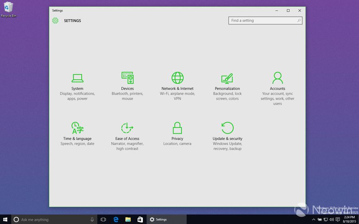Click 'Background, lock screen, colors' description
The height and width of the screenshot is (224, 359).
227,96
